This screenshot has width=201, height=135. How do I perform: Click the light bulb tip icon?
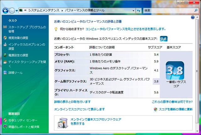coord(56,29)
